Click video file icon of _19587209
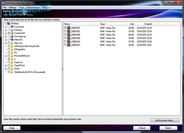The width and height of the screenshot is (184, 133). (69, 38)
